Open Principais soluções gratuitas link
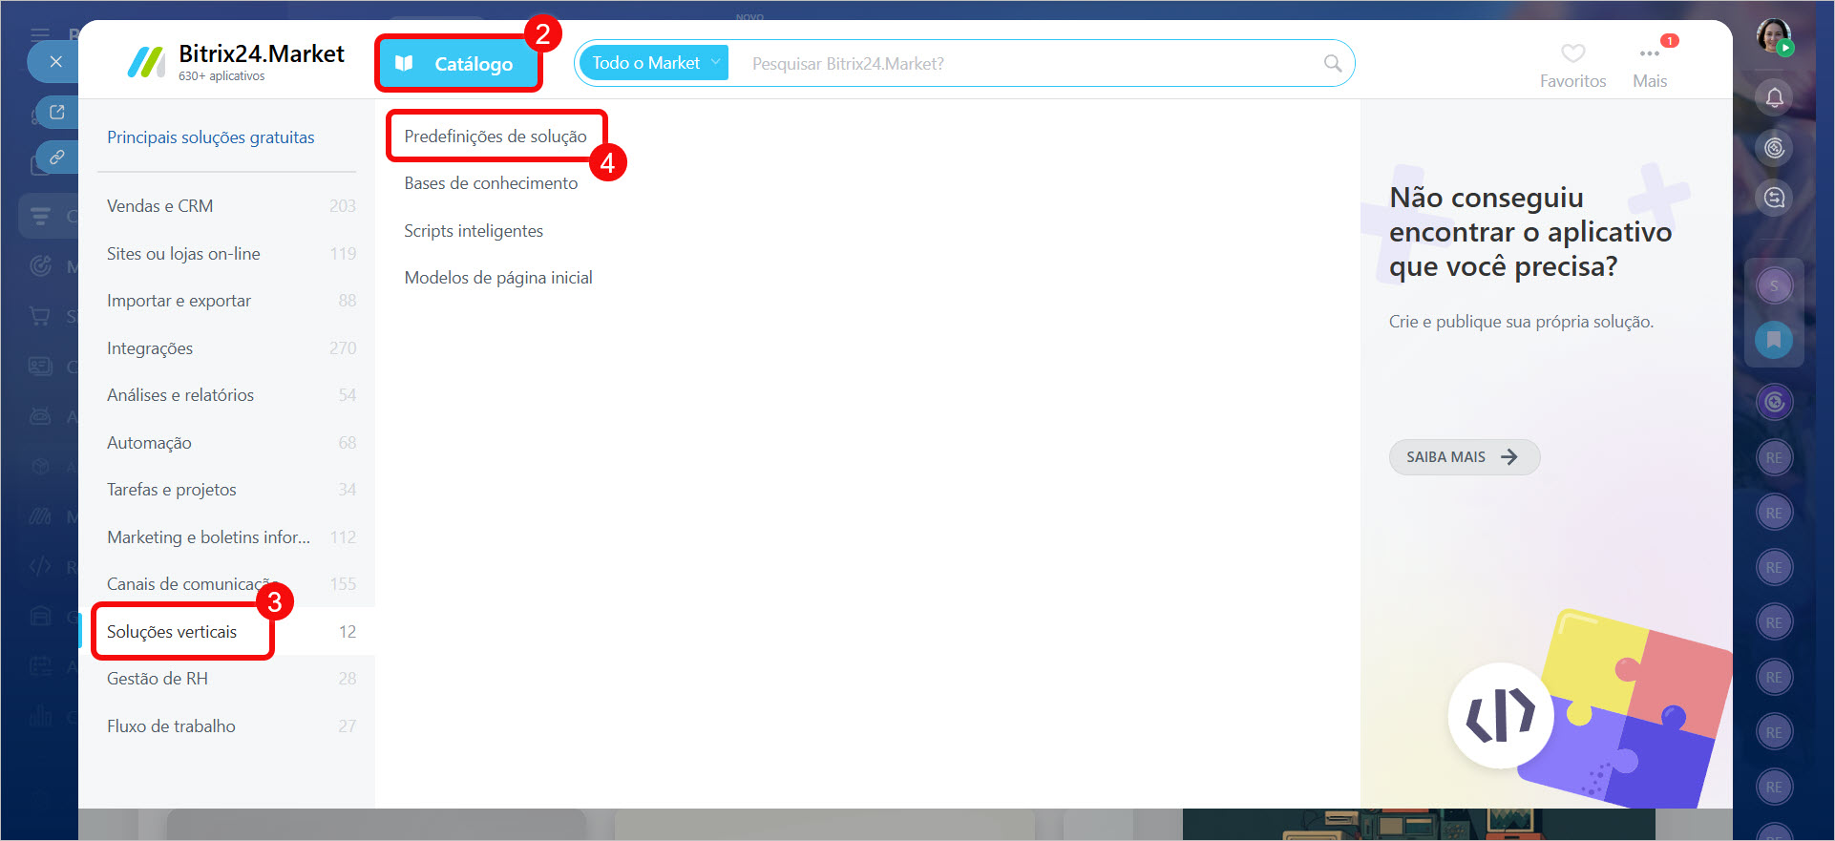 click(x=211, y=137)
